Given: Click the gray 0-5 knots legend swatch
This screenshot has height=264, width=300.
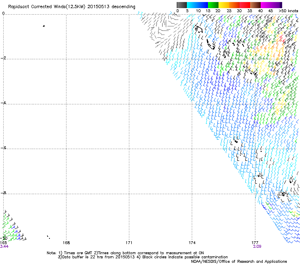Looking at the screenshot, I should click(x=182, y=5).
